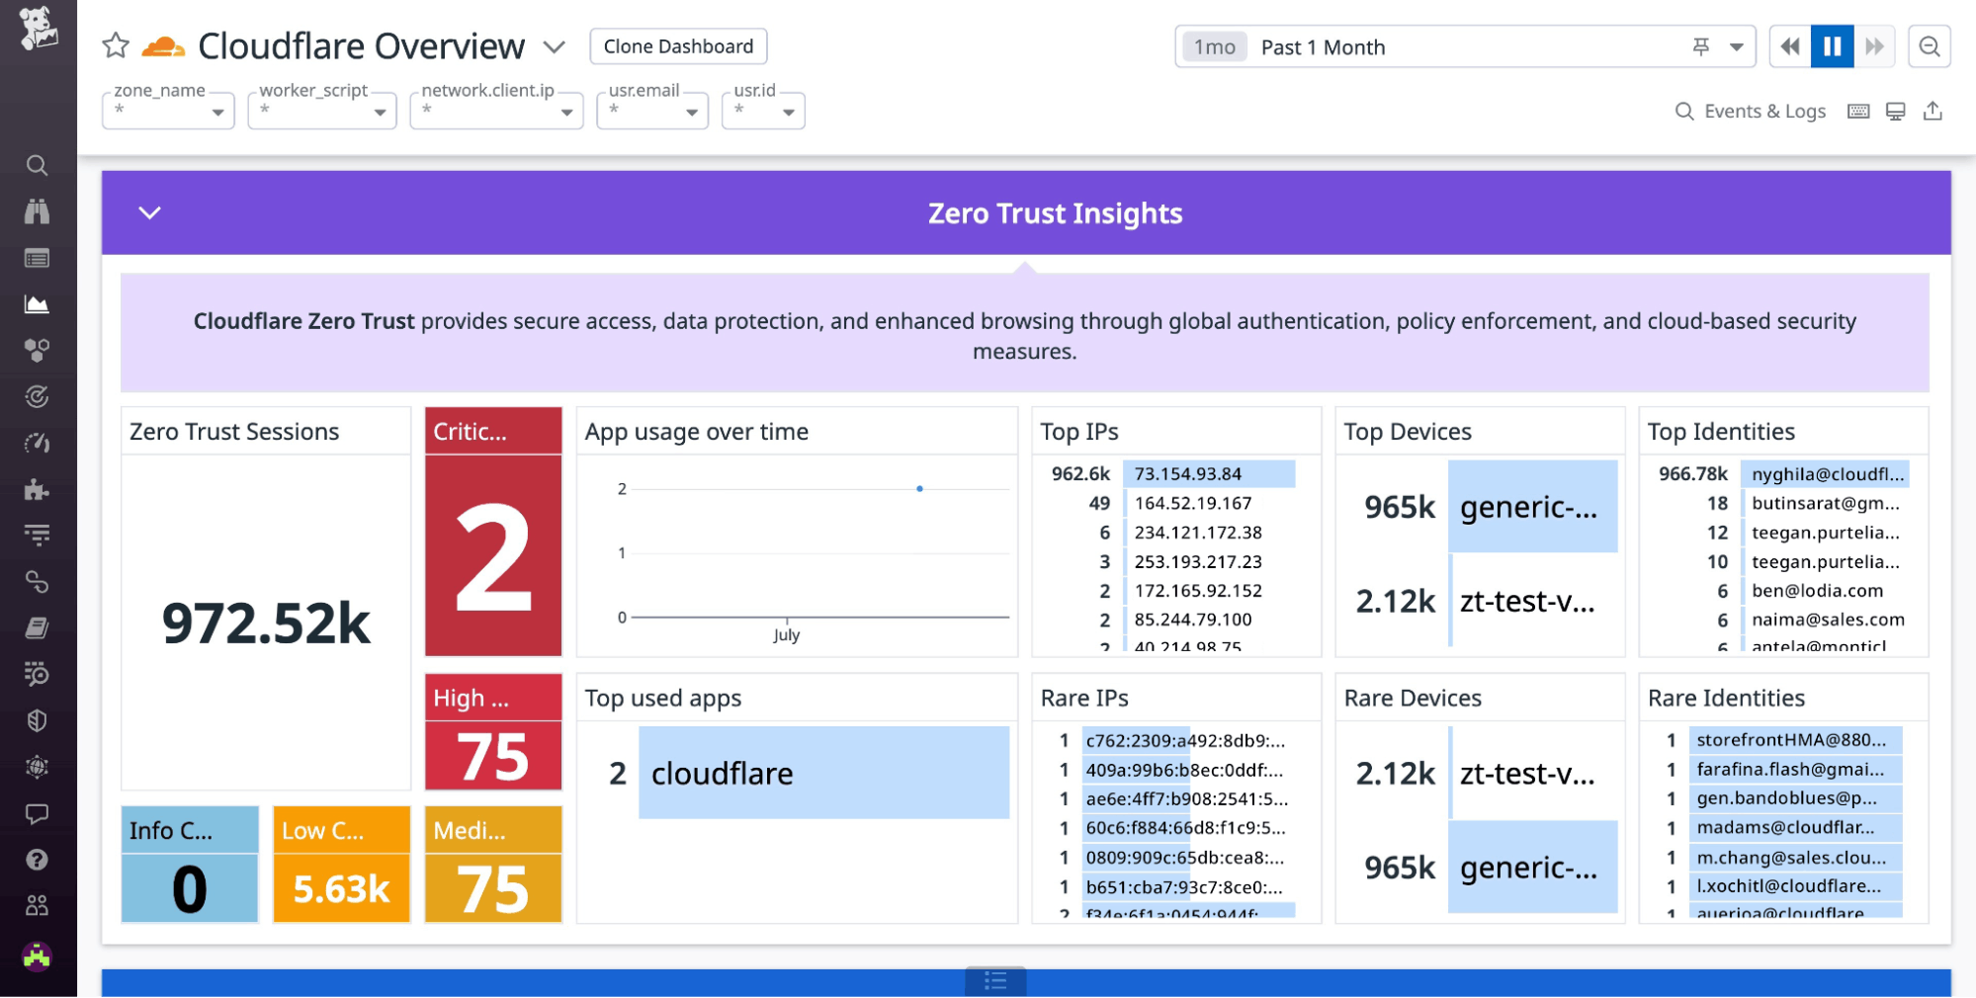The width and height of the screenshot is (1976, 998).
Task: Open the binoculars icon in sidebar
Action: tap(37, 211)
